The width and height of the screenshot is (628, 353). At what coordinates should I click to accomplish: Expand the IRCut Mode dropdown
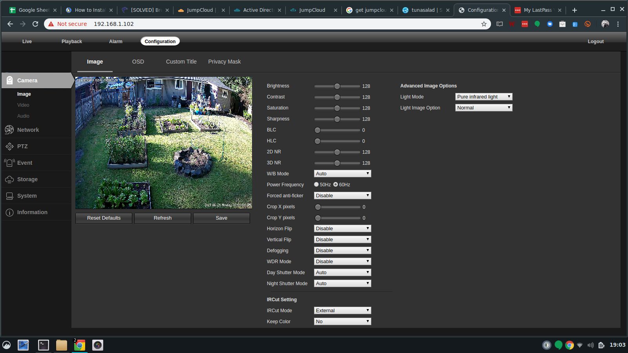point(342,311)
